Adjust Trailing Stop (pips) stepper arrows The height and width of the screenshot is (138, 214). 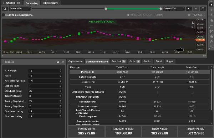pyautogui.click(x=60, y=101)
